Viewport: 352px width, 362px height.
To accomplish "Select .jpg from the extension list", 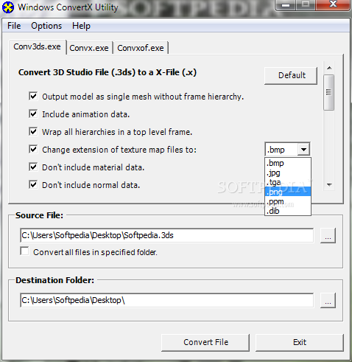I will 288,173.
